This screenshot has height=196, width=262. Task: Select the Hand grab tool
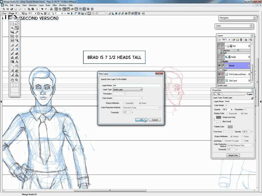(12, 80)
